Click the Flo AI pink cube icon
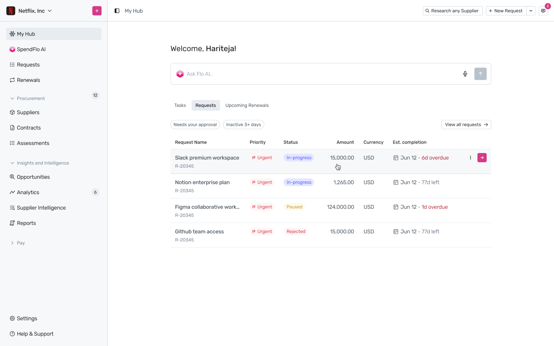Image resolution: width=554 pixels, height=346 pixels. click(x=180, y=74)
